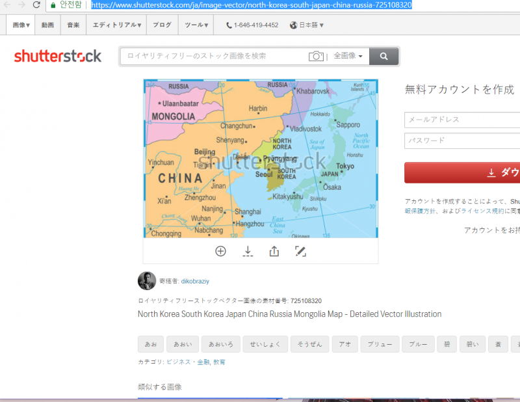Expand the 全画像 image type dropdown

click(348, 57)
